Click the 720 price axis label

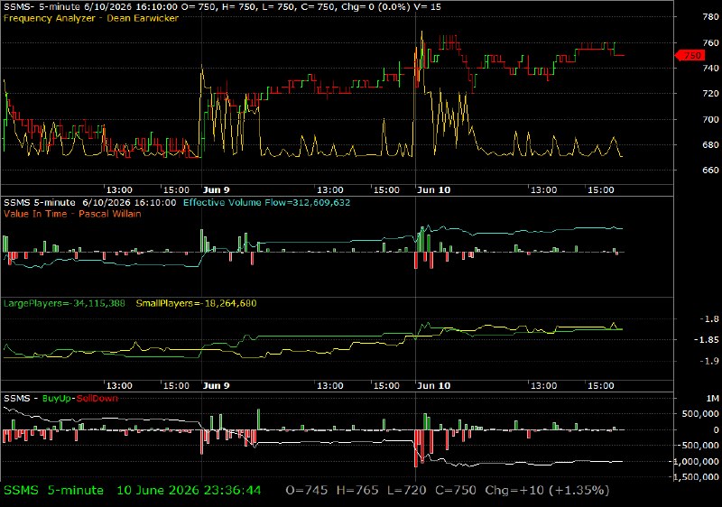tap(710, 94)
